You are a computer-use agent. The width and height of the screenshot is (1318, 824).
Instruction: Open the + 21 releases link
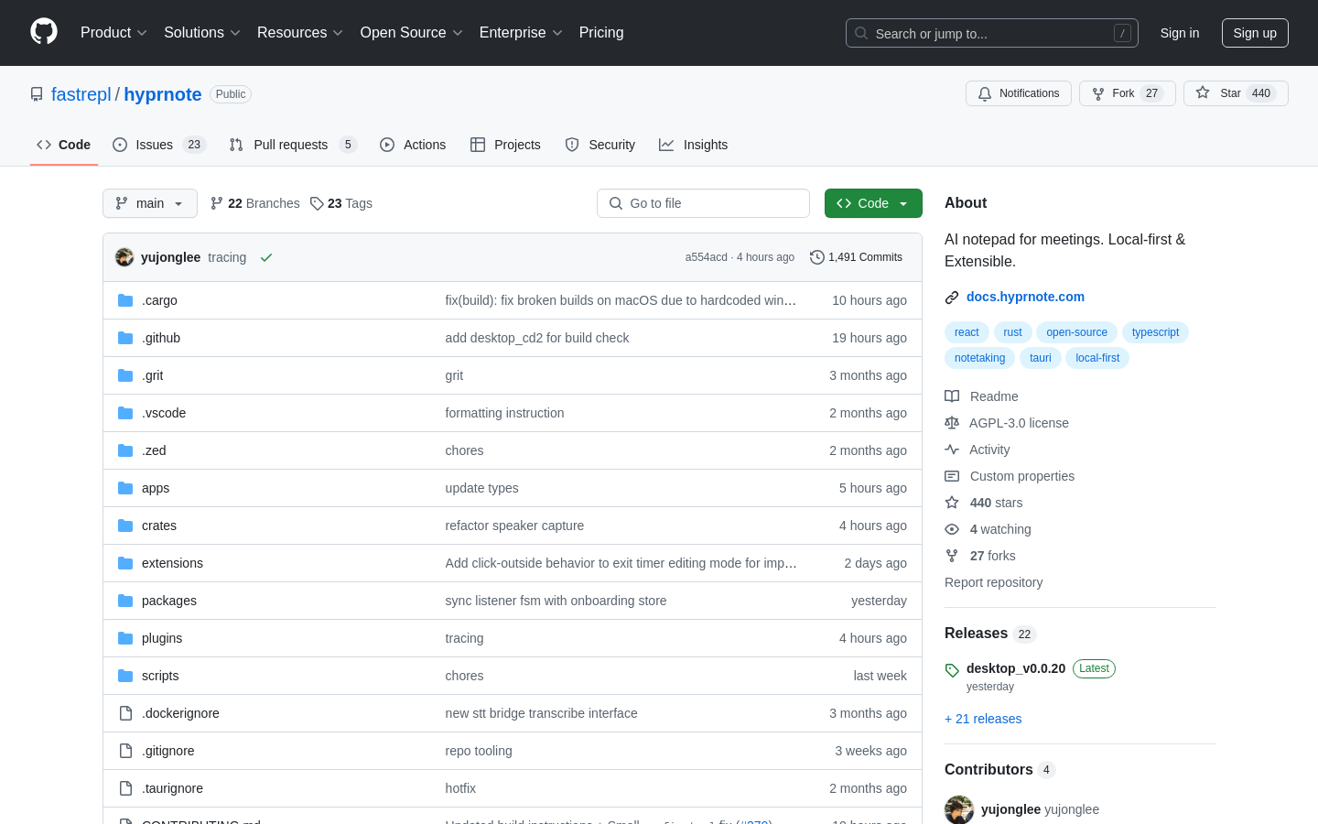(983, 719)
